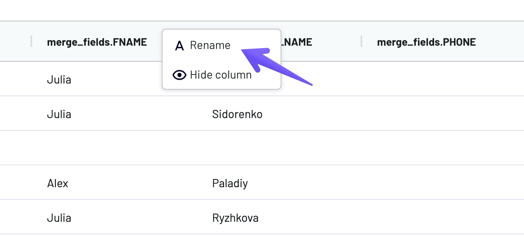The image size is (524, 237).
Task: Click the Sidorenko last name cell
Action: coord(237,114)
